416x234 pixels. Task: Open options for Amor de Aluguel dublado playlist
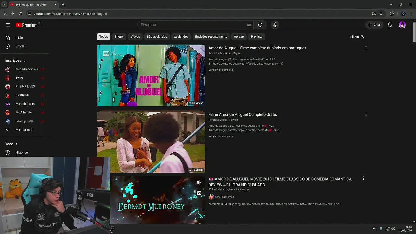[x=366, y=48]
